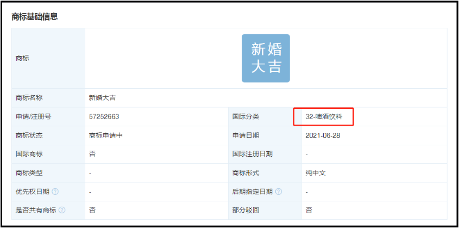This screenshot has width=459, height=228.
Task: Click the application number 57252663
Action: [x=104, y=116]
